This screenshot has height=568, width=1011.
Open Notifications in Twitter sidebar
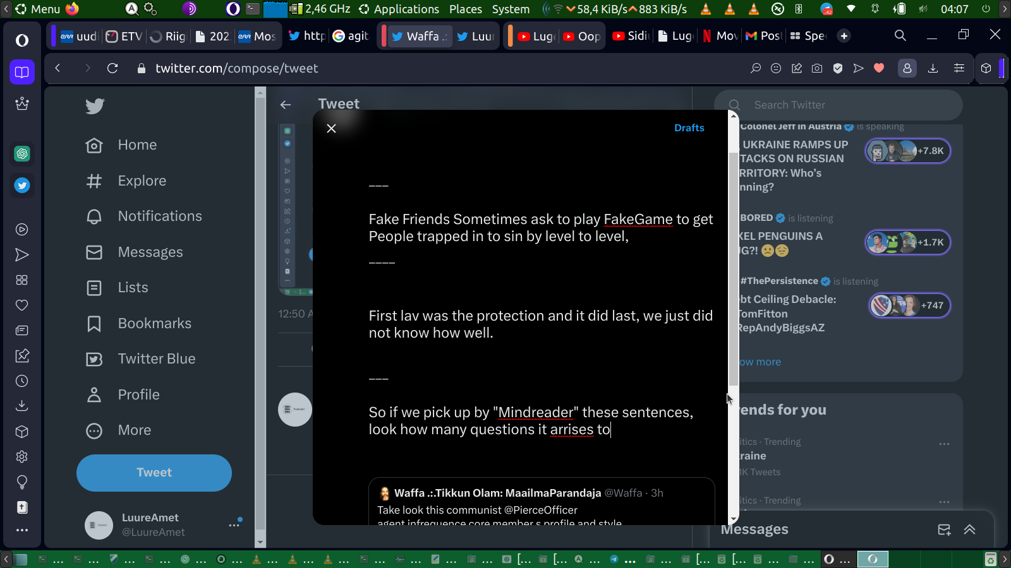[x=144, y=216]
